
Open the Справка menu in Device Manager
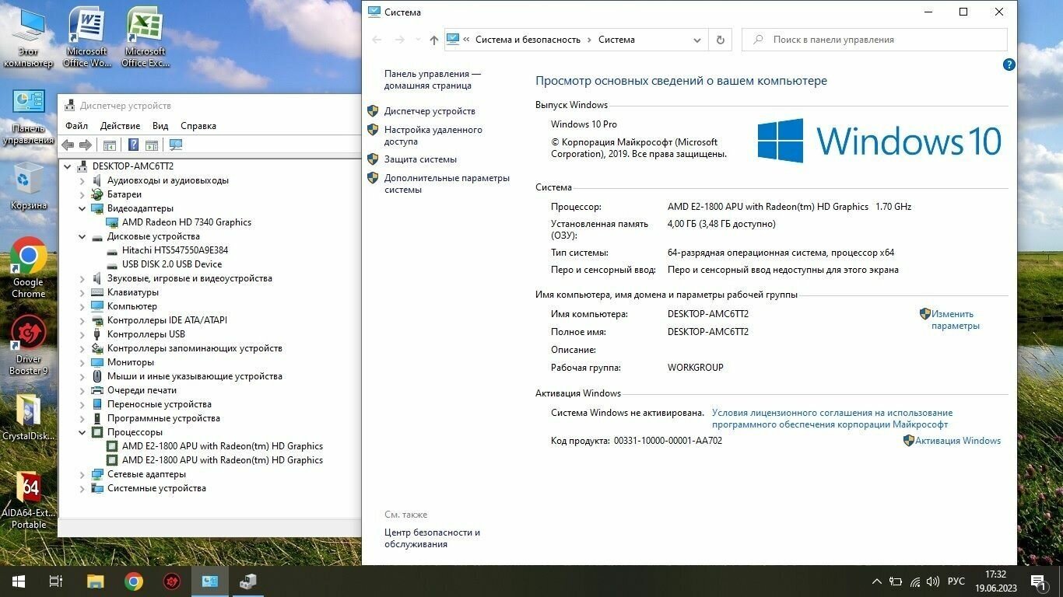pos(198,125)
